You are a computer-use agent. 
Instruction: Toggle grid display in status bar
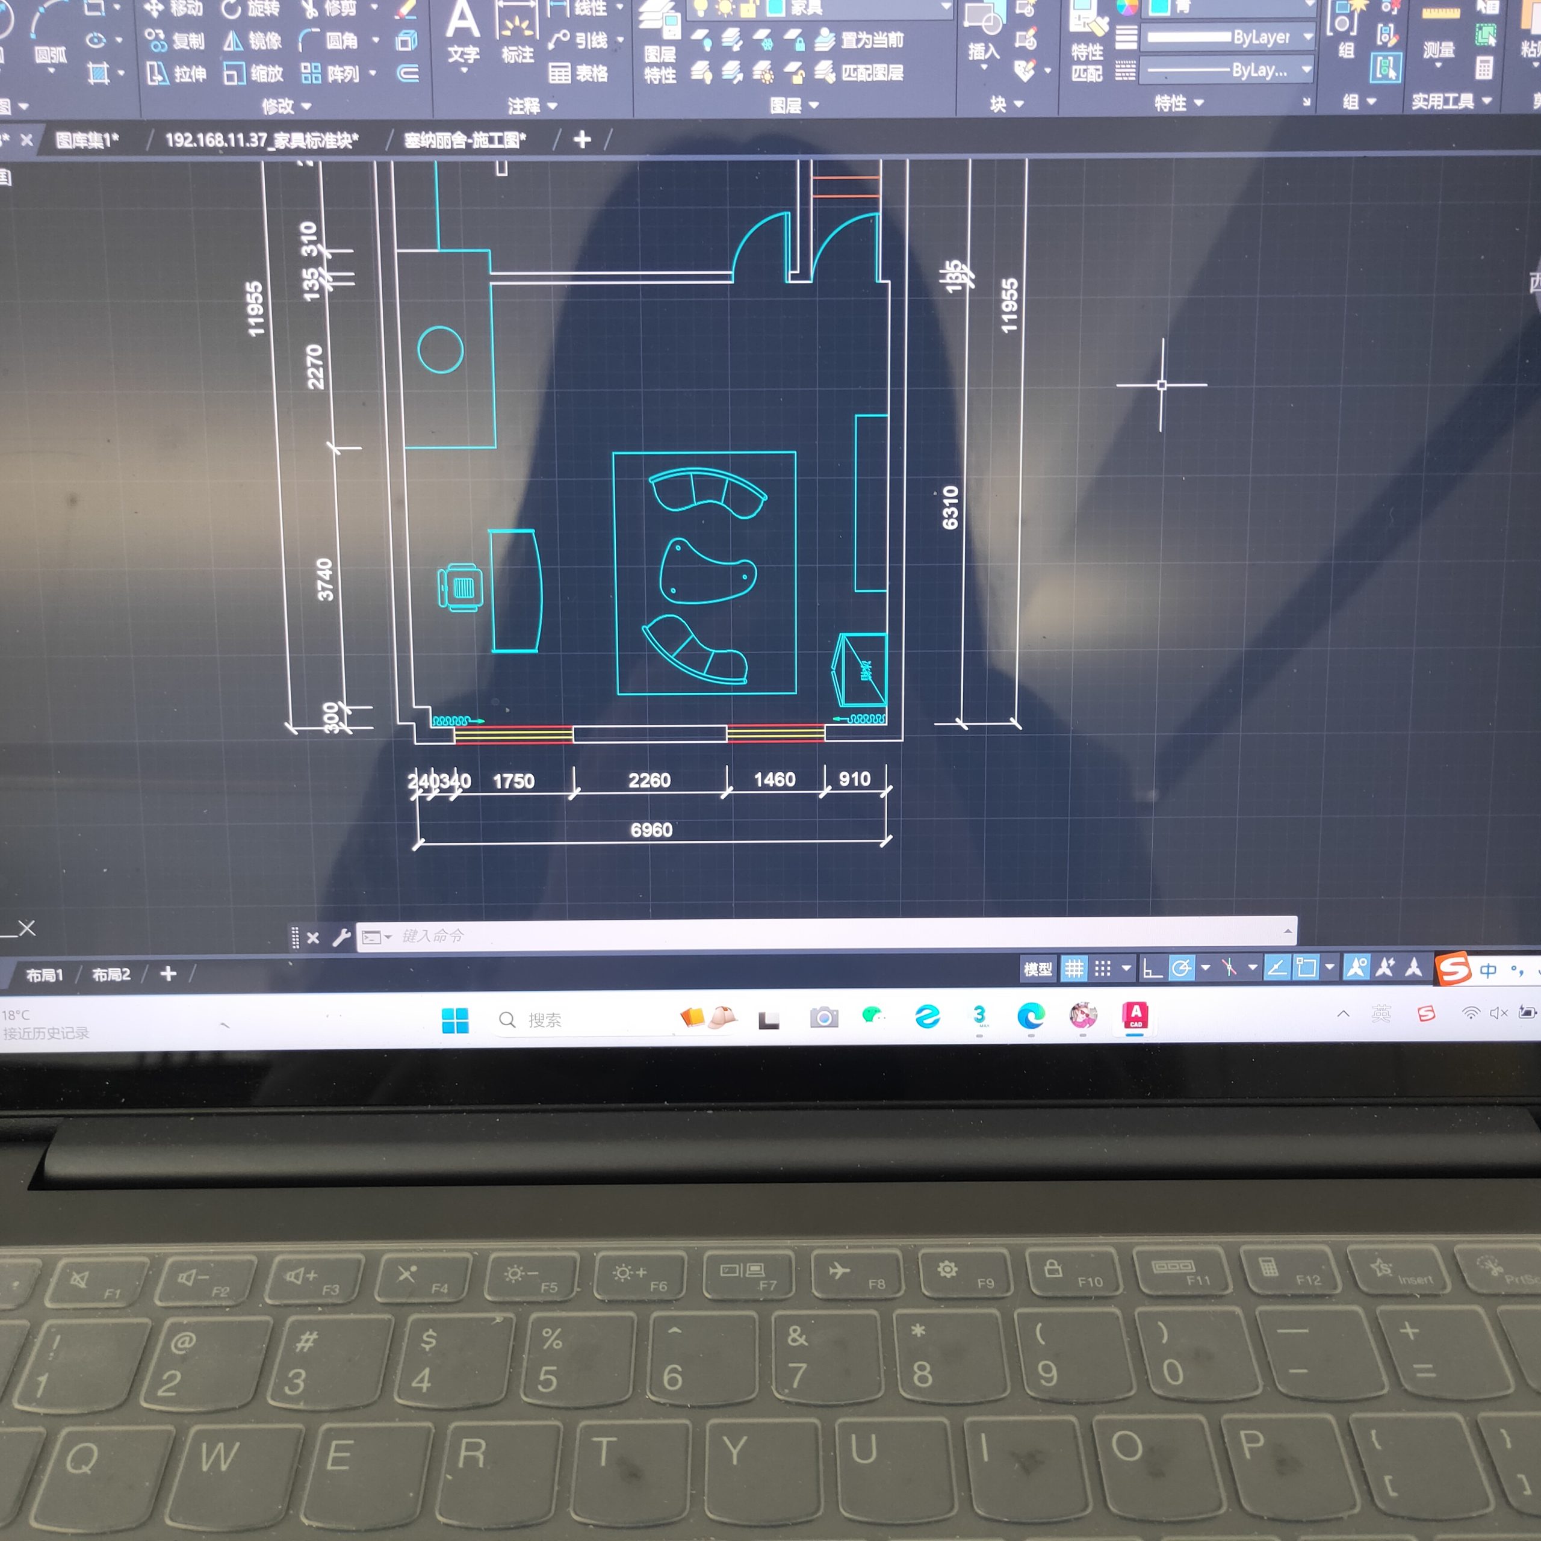(x=1074, y=969)
